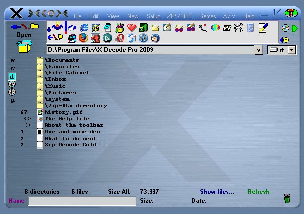Viewport: 304px width, 214px height.
Task: Open the Games menu
Action: coord(207,16)
